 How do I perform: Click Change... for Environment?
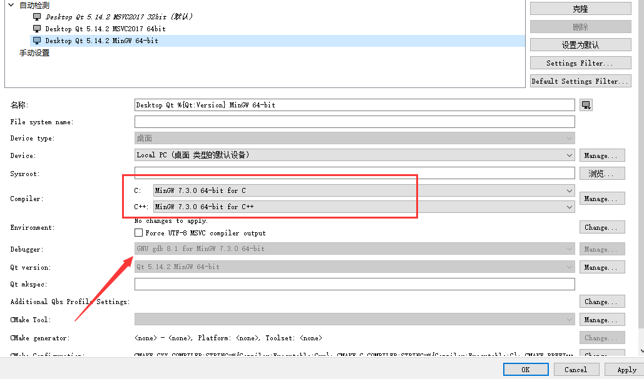[602, 227]
